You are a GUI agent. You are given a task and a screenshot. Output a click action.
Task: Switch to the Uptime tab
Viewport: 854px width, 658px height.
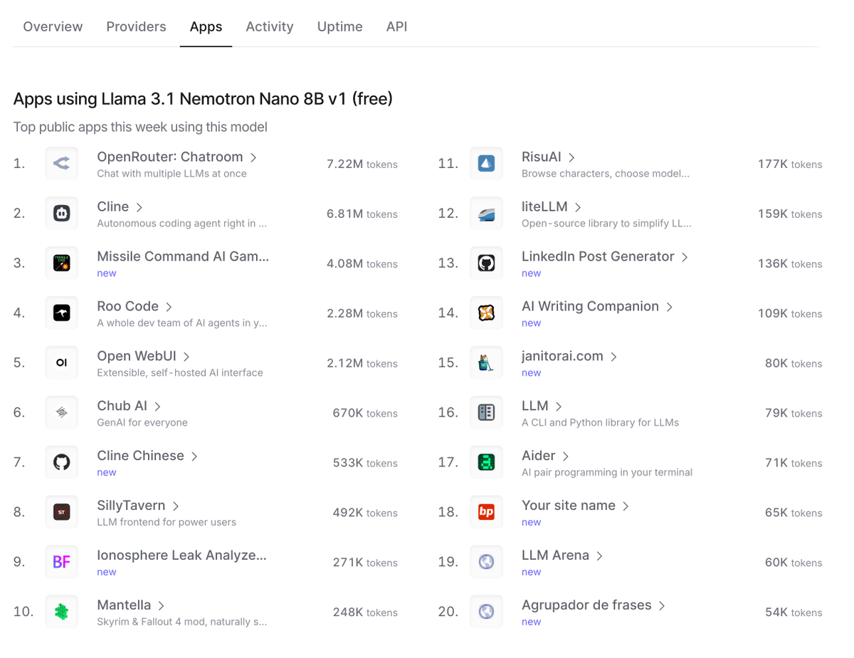(x=339, y=26)
